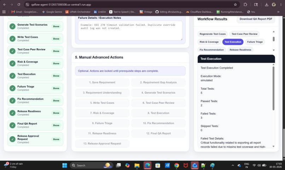Select the Release Readiness result tab
This screenshot has height=170, width=285.
pyautogui.click(x=240, y=50)
